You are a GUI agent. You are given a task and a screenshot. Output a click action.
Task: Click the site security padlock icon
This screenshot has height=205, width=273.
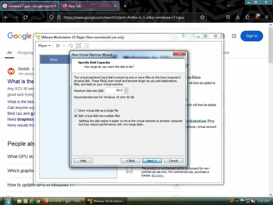click(x=59, y=17)
